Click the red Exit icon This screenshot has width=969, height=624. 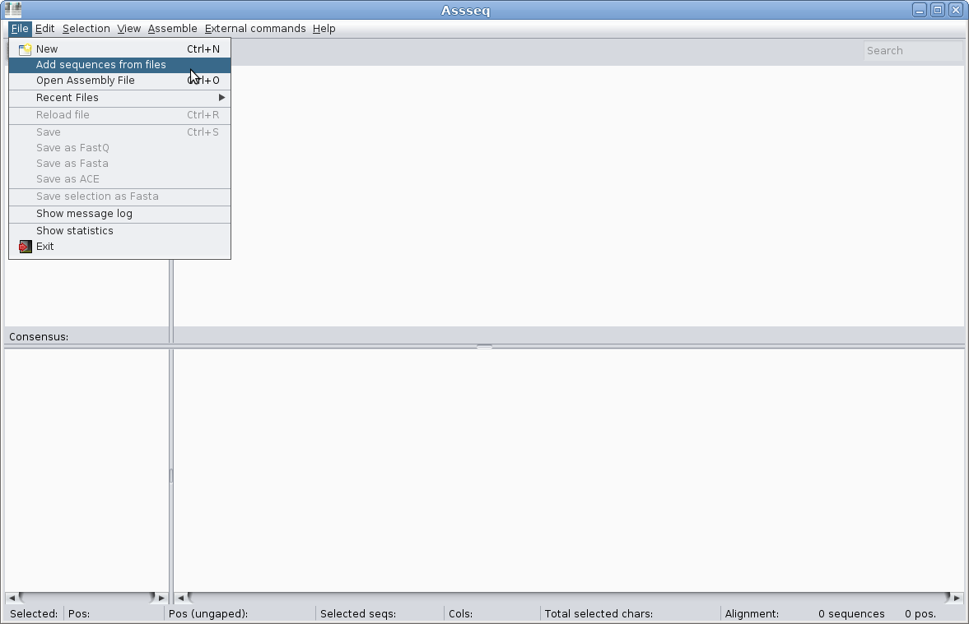coord(25,247)
